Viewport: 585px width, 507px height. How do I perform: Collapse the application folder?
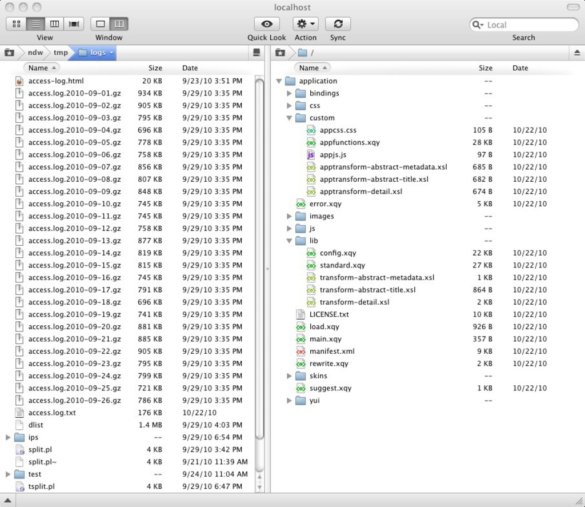(x=279, y=81)
